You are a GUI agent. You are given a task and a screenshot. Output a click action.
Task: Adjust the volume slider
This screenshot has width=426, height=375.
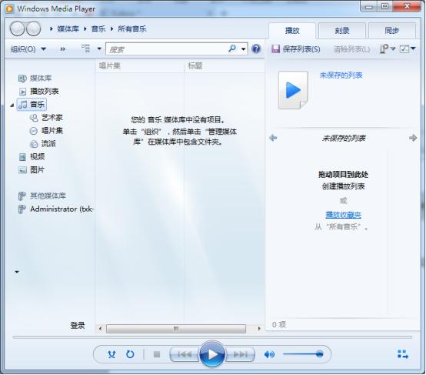click(303, 354)
